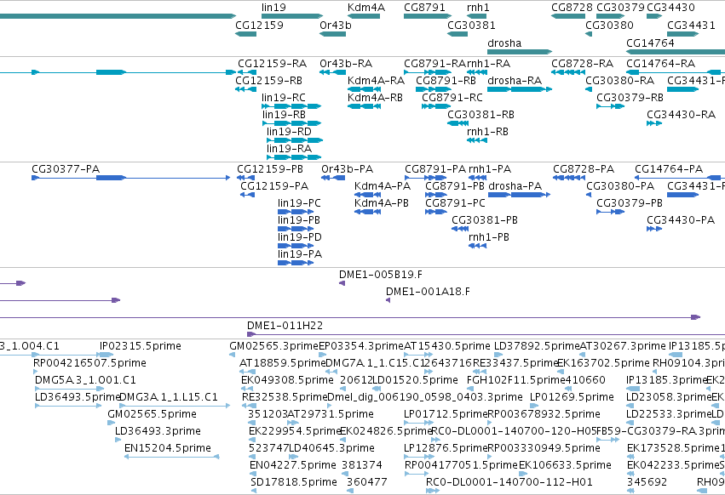Select the CG8728-PA protein label

(x=584, y=169)
